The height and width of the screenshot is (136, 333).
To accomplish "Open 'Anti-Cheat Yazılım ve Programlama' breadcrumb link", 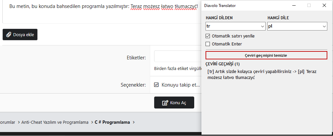I will click(55, 122).
